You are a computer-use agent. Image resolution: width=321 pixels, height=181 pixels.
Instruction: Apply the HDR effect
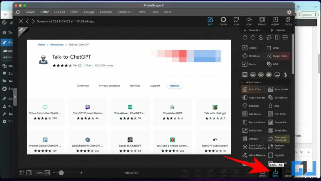tap(273, 64)
